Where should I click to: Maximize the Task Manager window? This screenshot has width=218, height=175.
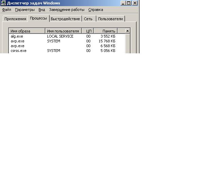pyautogui.click(x=129, y=3)
